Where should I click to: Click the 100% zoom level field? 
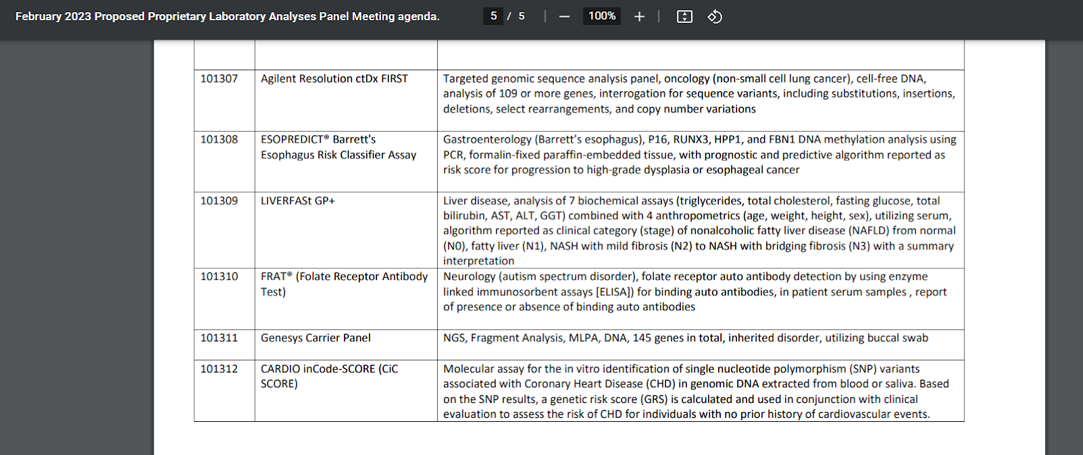point(602,16)
